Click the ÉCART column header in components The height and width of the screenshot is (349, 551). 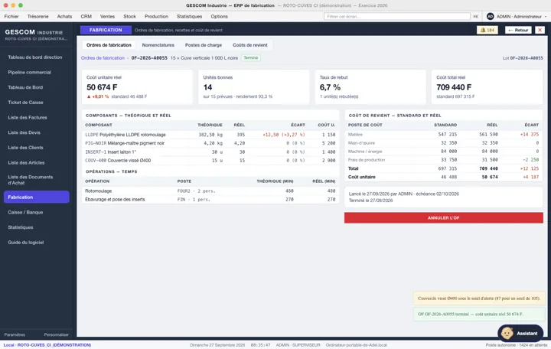(298, 125)
